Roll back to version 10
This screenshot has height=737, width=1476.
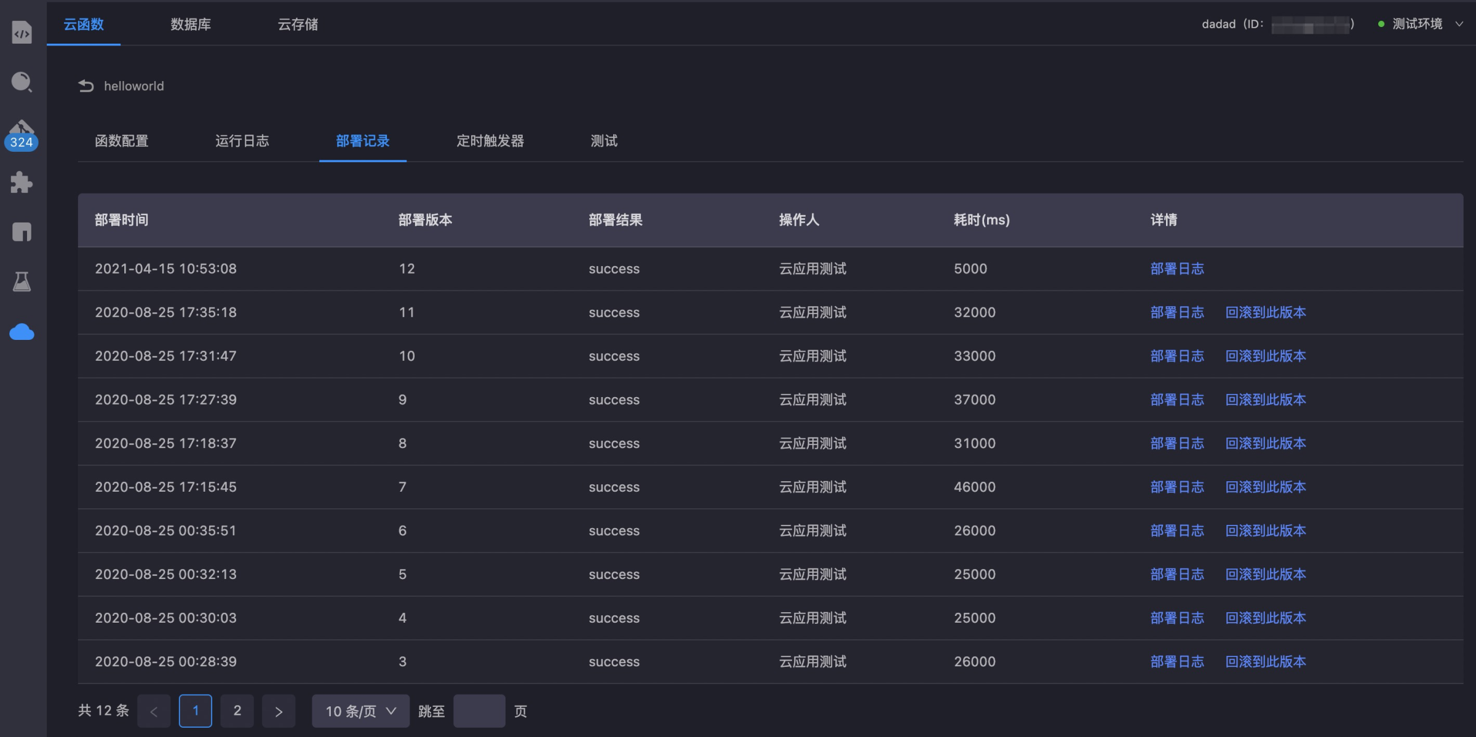[1266, 356]
